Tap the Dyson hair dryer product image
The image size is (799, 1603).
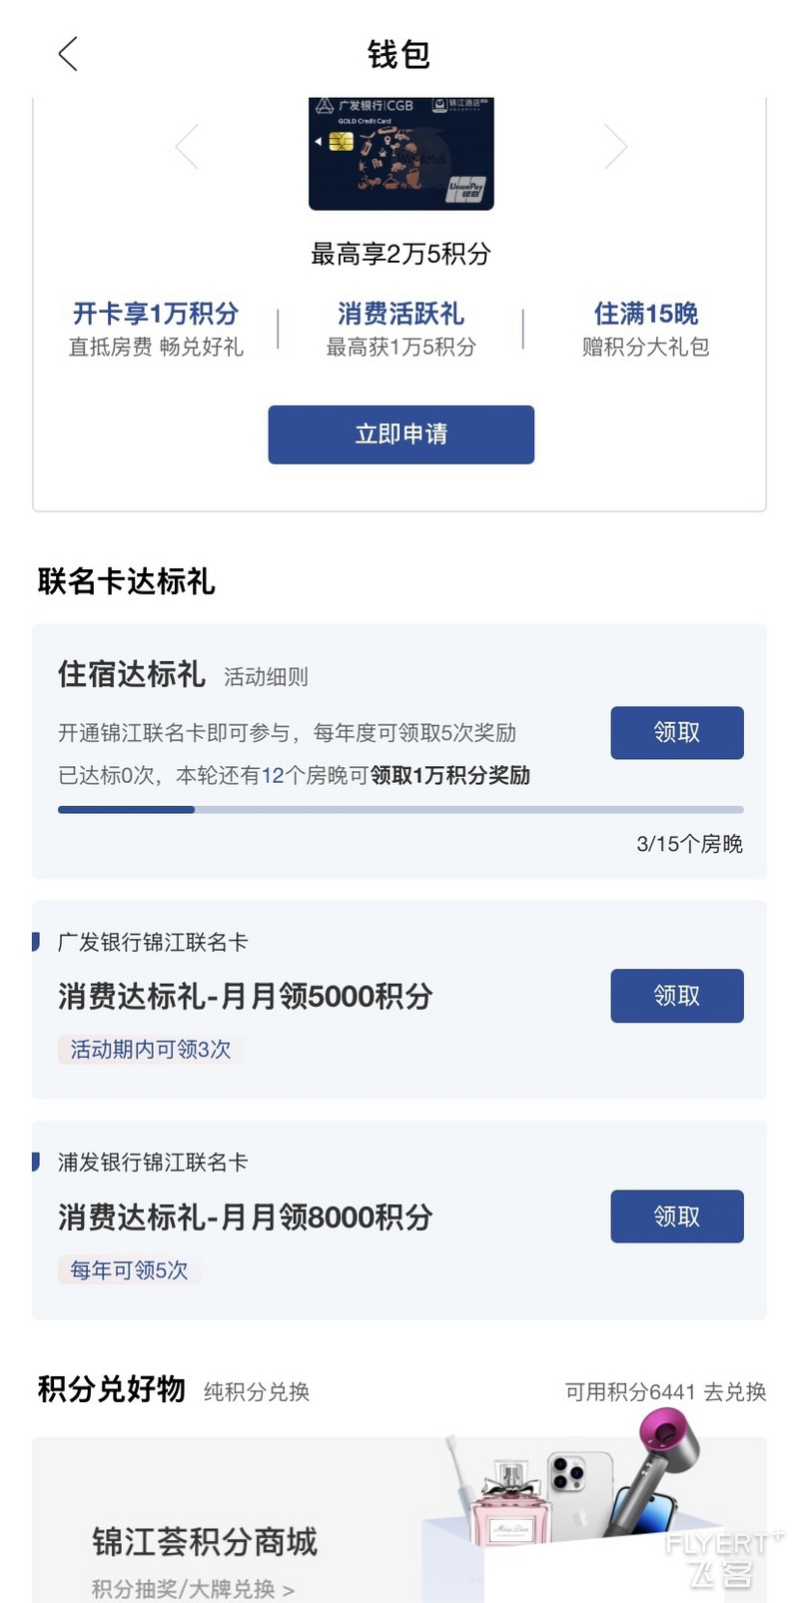click(653, 1470)
